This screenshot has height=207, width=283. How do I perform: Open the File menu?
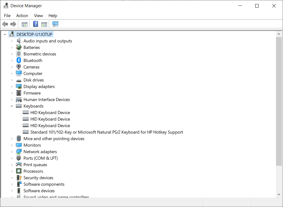coord(7,16)
